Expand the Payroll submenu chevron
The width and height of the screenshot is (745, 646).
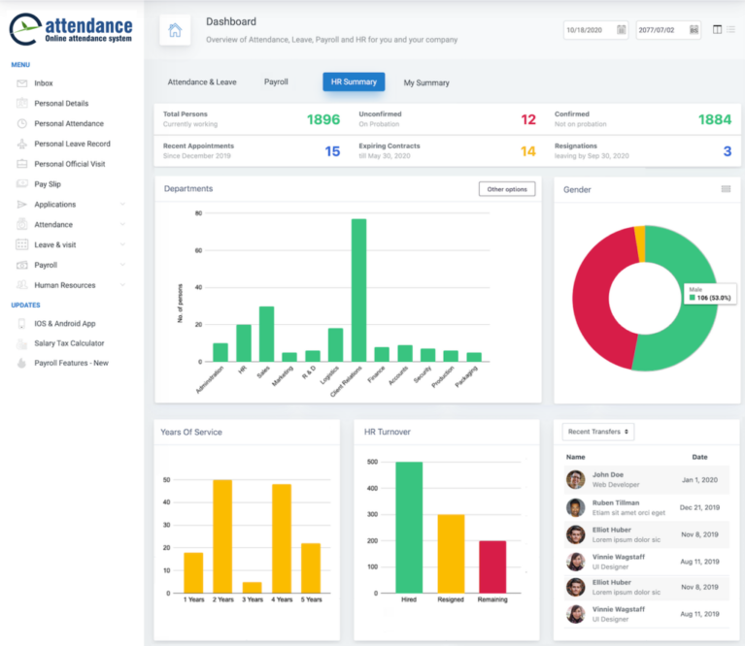pos(122,265)
